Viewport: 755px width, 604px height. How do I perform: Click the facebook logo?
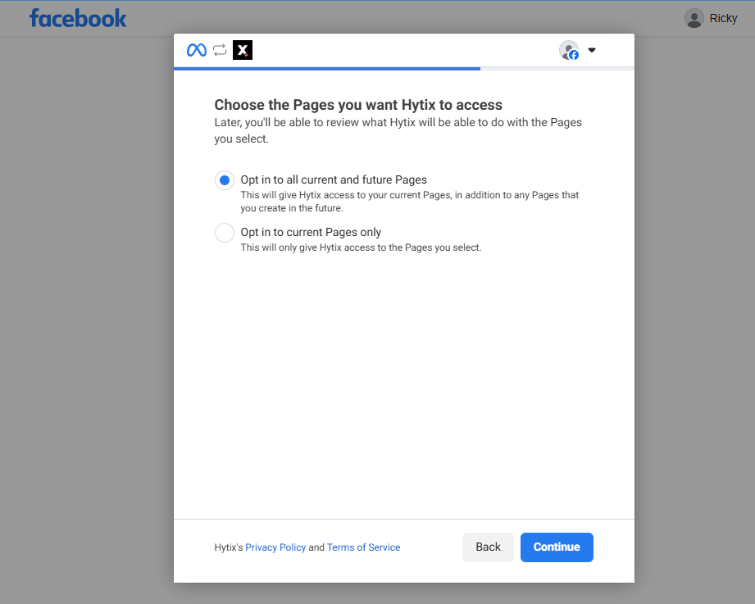pos(78,18)
